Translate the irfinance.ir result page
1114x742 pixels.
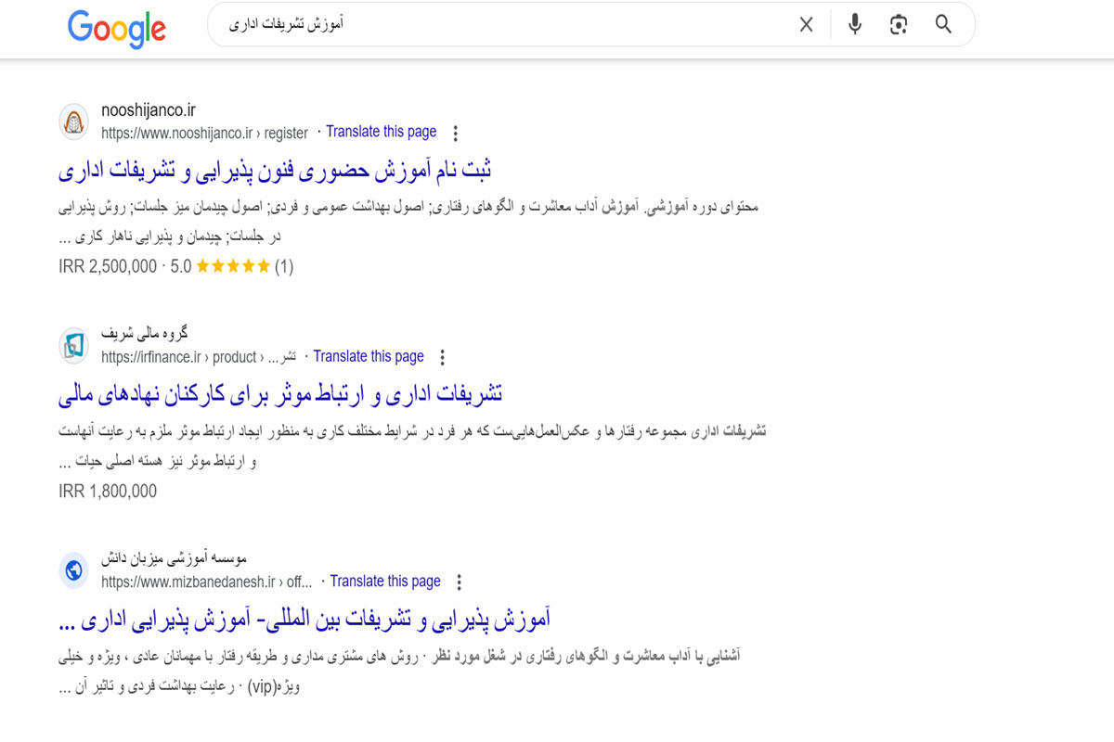[369, 356]
